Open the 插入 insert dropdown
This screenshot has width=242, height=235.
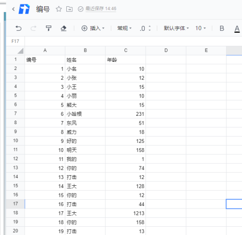coord(93,28)
